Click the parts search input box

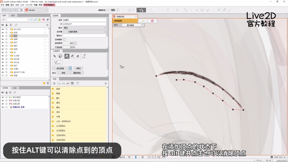click(17, 20)
